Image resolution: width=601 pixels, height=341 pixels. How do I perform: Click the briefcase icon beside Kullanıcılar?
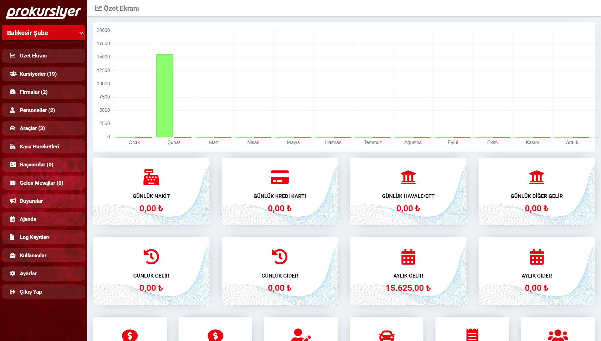pyautogui.click(x=13, y=255)
